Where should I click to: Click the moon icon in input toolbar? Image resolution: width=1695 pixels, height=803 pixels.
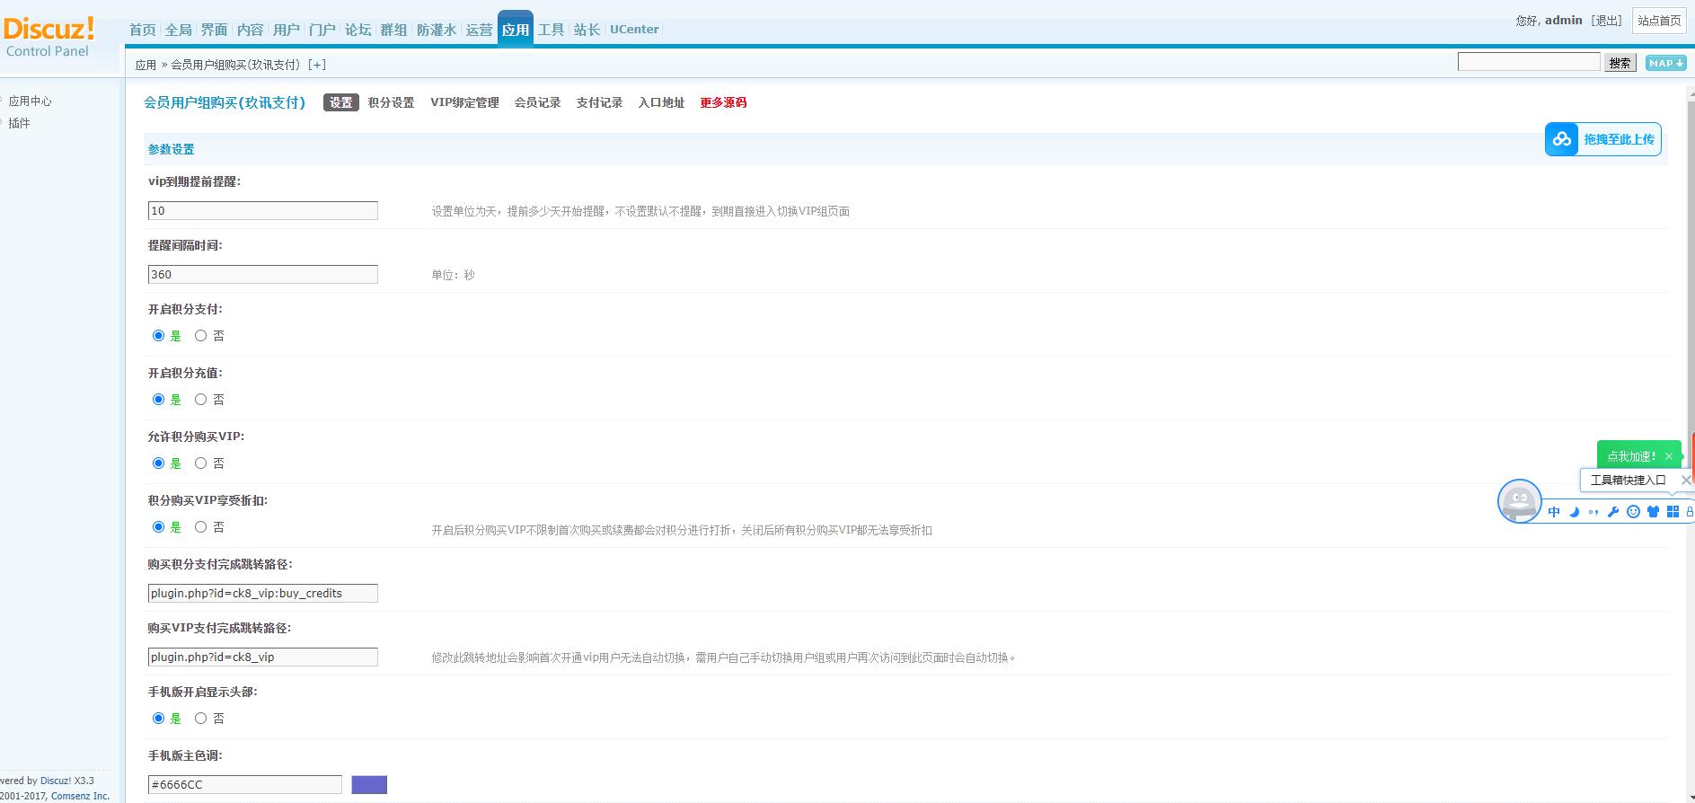(1574, 512)
